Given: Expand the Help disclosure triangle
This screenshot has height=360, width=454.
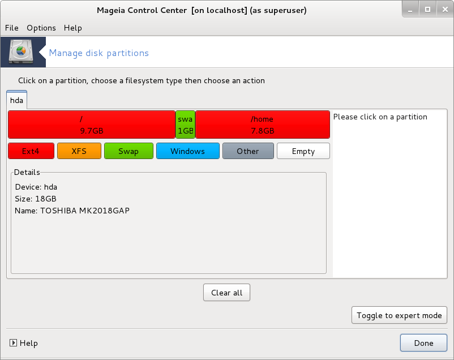Looking at the screenshot, I should tap(13, 343).
